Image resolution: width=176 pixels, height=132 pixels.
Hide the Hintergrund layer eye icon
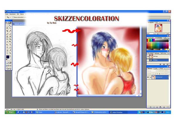coord(148,77)
